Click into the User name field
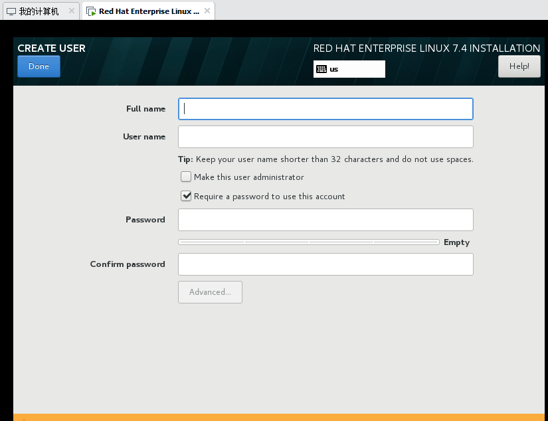548x421 pixels. point(325,137)
